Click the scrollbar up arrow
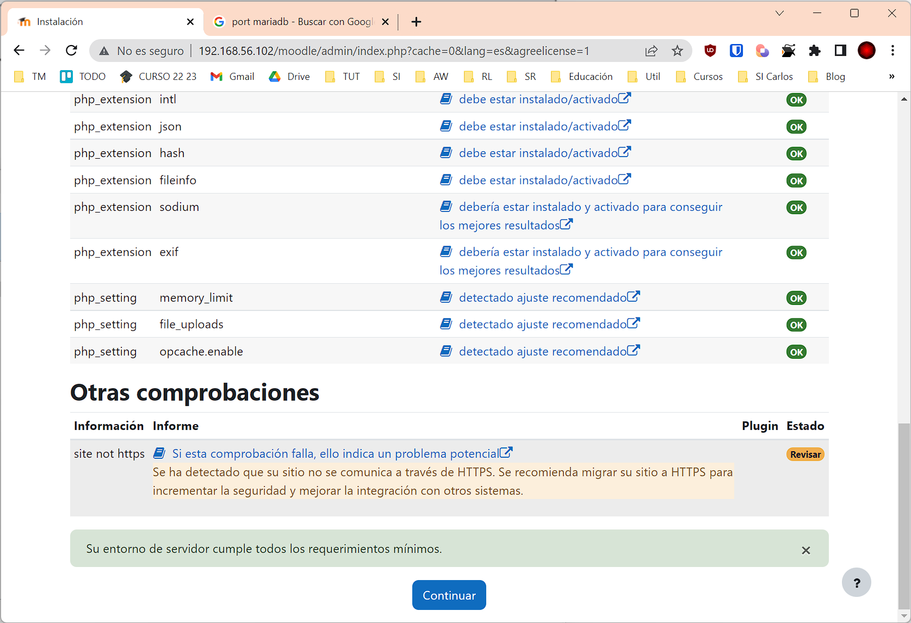 click(904, 99)
